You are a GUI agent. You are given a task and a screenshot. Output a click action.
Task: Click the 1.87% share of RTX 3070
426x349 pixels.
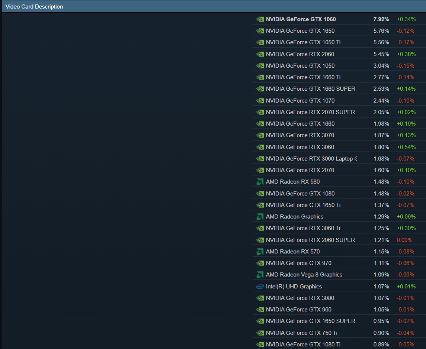pyautogui.click(x=381, y=135)
